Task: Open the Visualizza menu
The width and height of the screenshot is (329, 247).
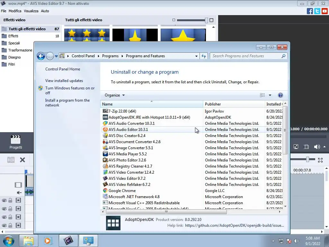Action: 31,11
